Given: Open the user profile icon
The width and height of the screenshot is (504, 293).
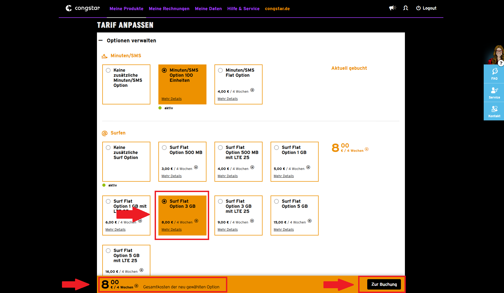Looking at the screenshot, I should point(405,8).
